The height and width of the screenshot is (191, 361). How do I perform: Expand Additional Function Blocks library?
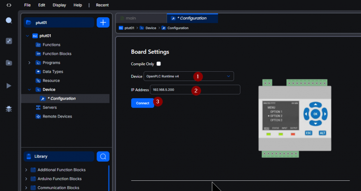pos(26,170)
